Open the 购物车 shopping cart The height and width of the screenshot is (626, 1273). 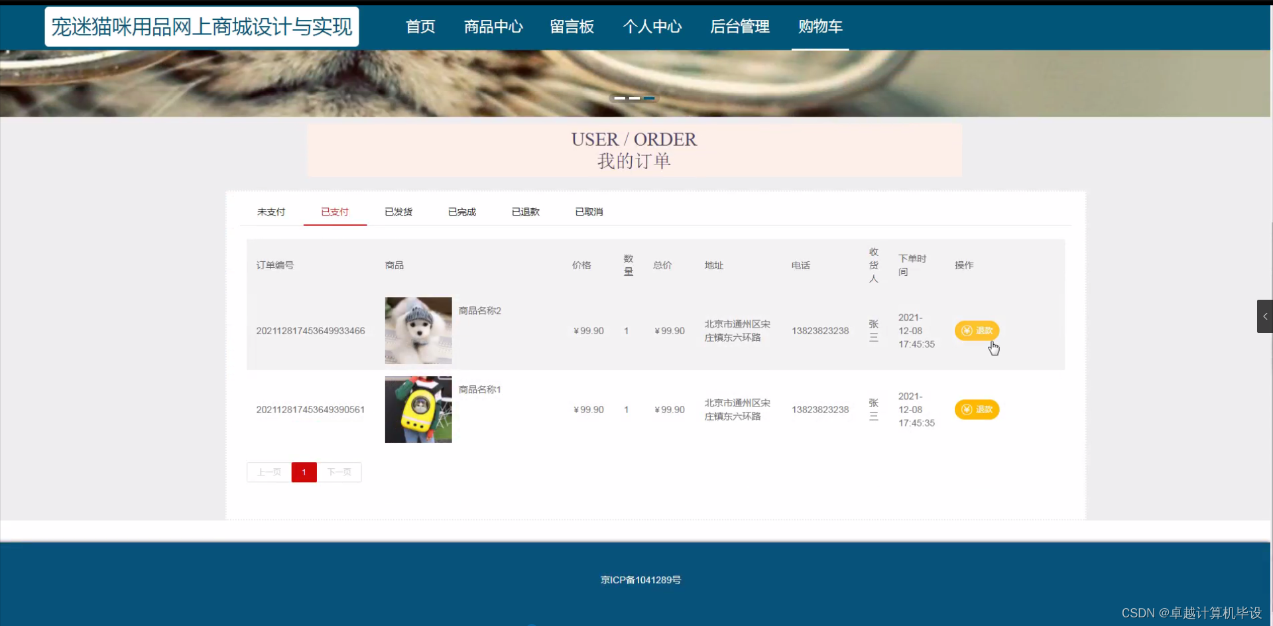(820, 27)
